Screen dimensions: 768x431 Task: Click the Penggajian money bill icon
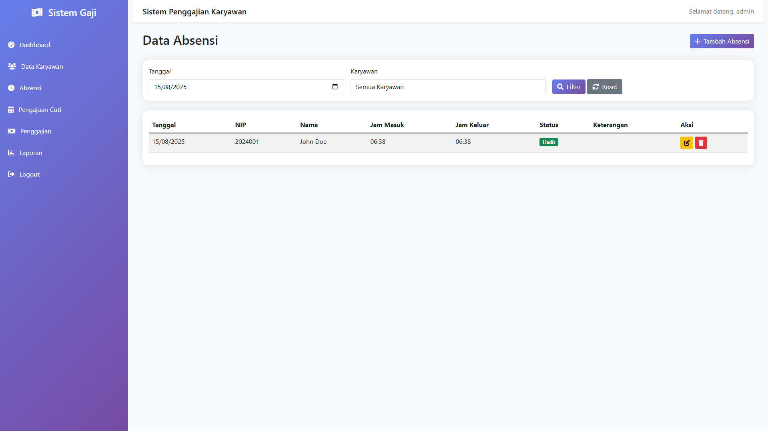pos(12,131)
